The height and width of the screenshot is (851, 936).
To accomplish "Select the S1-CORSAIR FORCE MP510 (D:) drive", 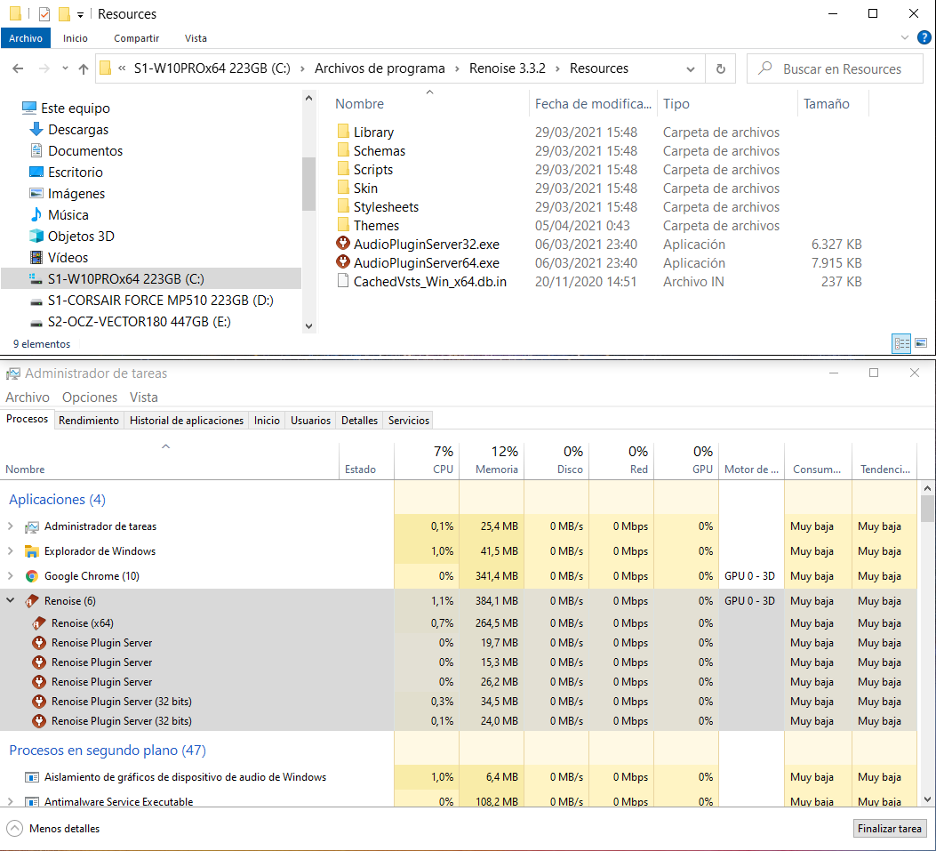I will (x=161, y=301).
